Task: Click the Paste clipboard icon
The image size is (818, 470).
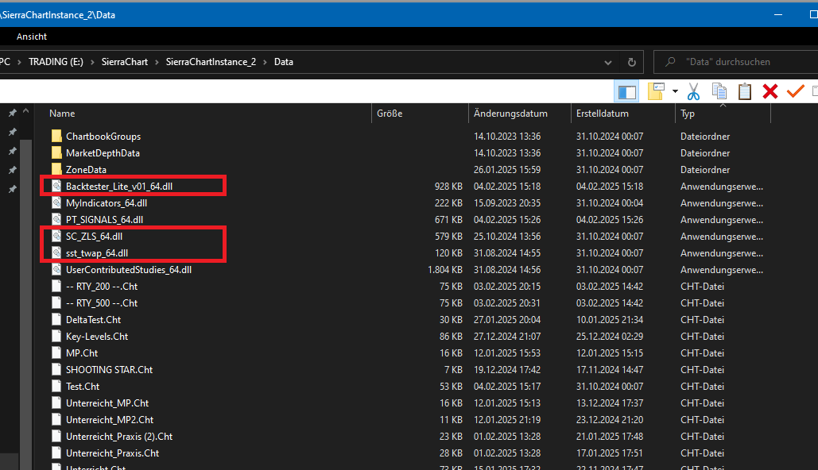Action: [x=744, y=91]
